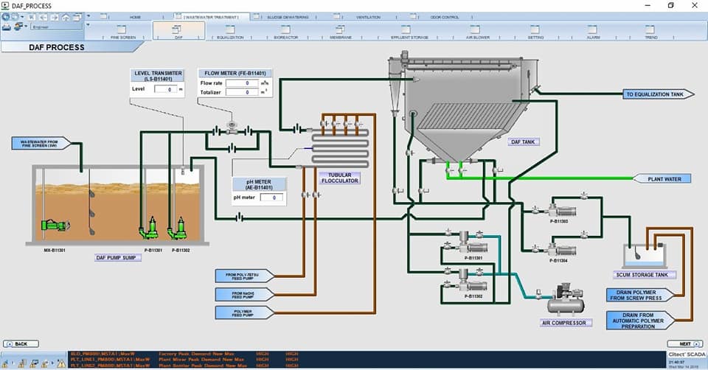
Task: Click the air compressor unit graphic
Action: click(x=566, y=299)
